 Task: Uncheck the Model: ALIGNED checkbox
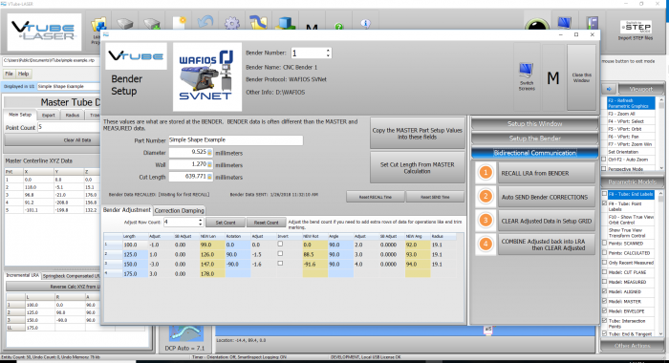604,291
